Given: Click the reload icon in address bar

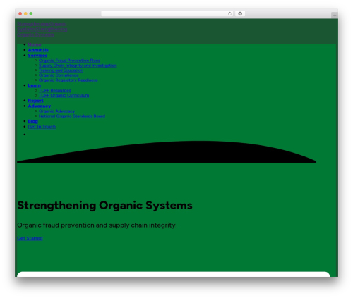Looking at the screenshot, I should click(229, 13).
